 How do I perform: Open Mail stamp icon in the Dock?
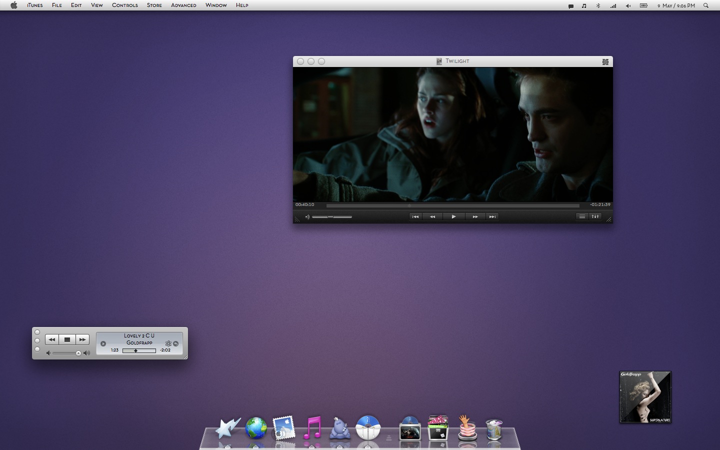(x=283, y=428)
